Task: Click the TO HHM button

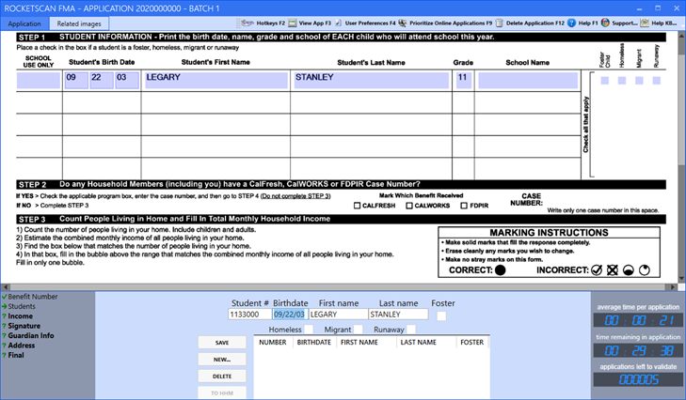Action: tap(222, 392)
